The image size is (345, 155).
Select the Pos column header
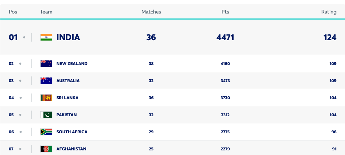[13, 12]
